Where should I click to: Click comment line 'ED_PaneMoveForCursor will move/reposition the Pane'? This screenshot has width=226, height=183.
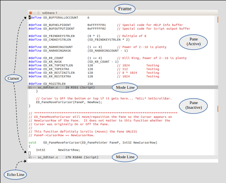click(100, 117)
